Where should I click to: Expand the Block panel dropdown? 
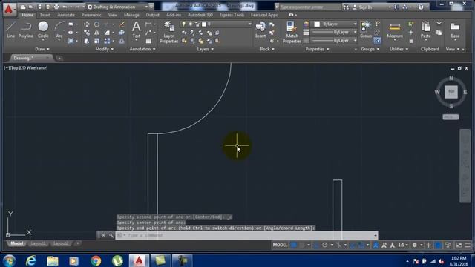266,49
